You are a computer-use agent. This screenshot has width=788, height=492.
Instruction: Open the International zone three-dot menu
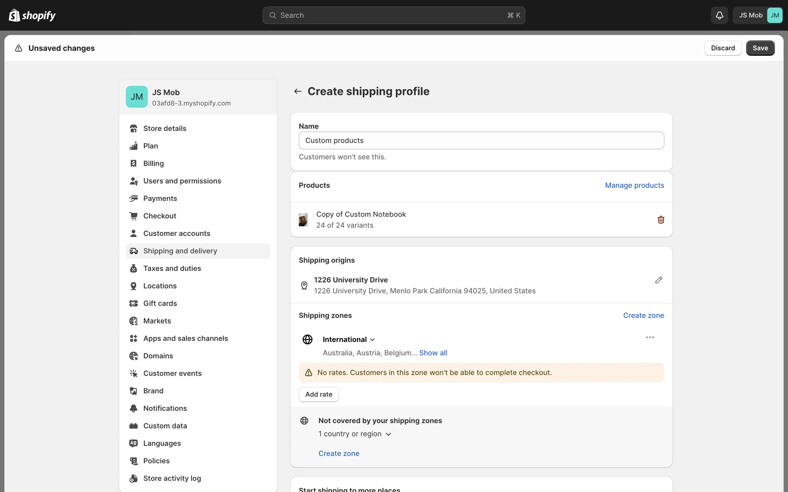tap(650, 337)
